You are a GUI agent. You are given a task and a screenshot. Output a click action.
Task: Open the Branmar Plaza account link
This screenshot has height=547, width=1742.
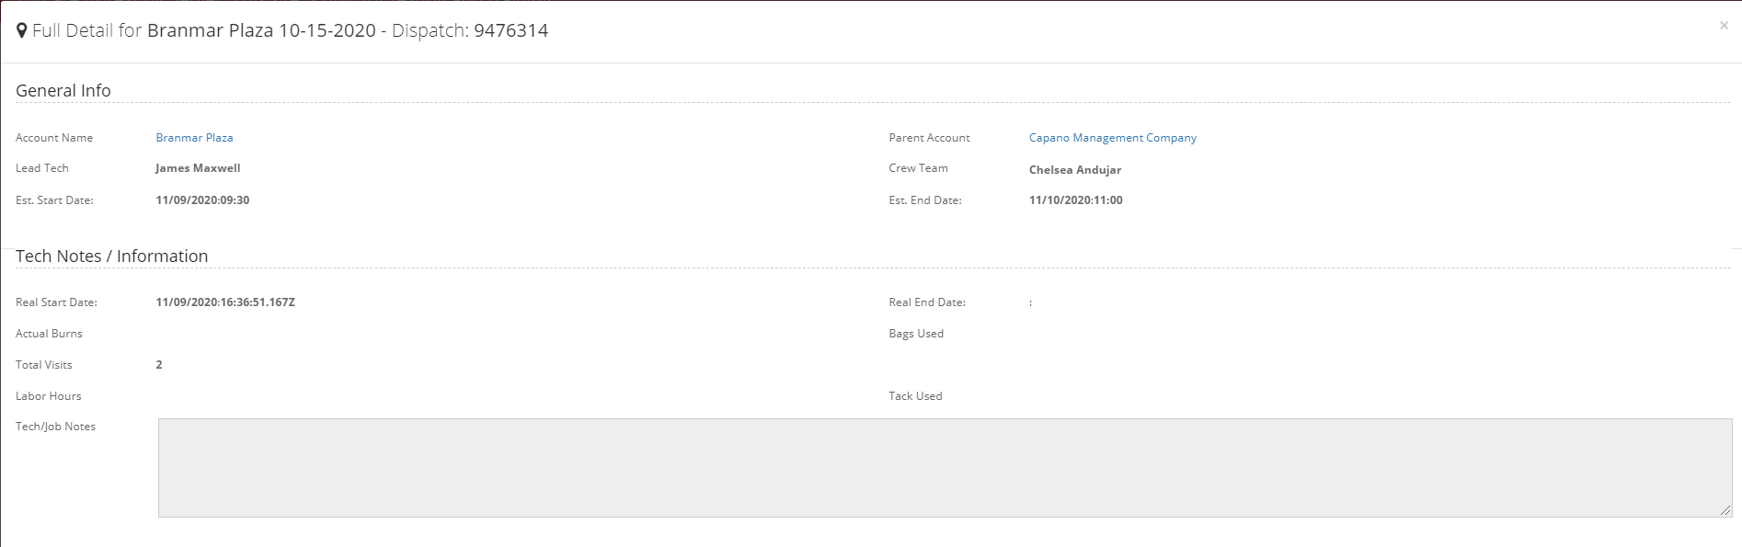click(194, 138)
